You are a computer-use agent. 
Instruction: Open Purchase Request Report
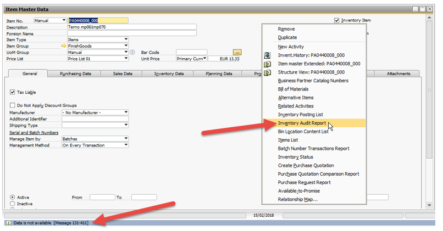(304, 182)
